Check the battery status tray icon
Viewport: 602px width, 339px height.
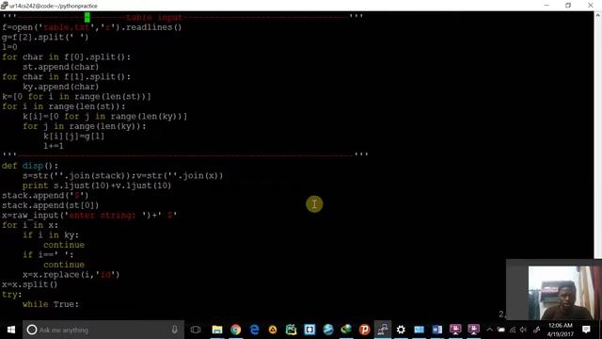pos(501,330)
